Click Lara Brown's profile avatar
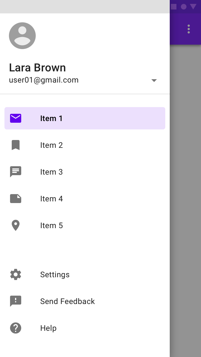 point(22,36)
